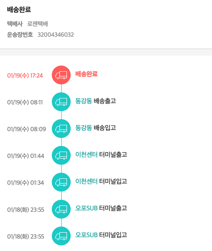Click the 오포SUB 터미널입고 status entry
The image size is (212, 251).
101,235
